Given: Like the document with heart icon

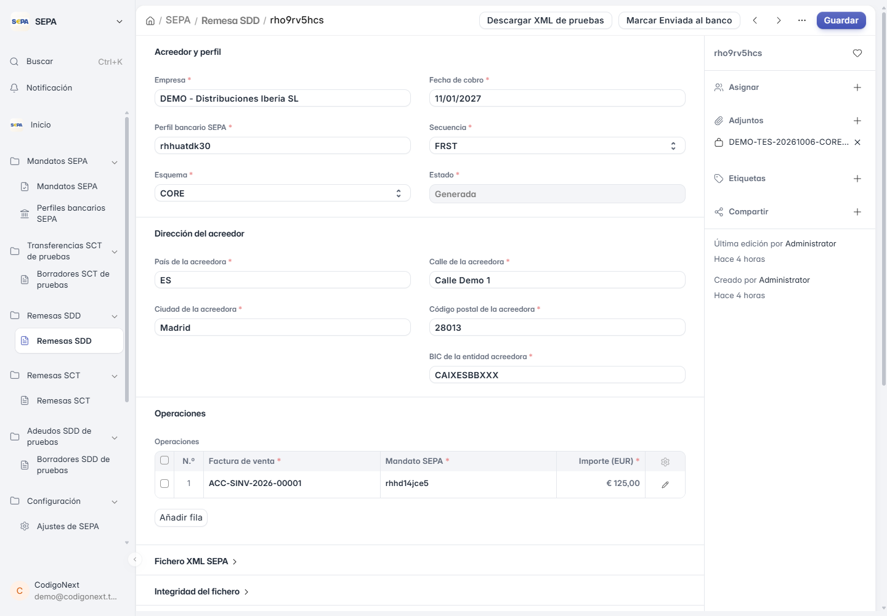Looking at the screenshot, I should click(x=857, y=53).
